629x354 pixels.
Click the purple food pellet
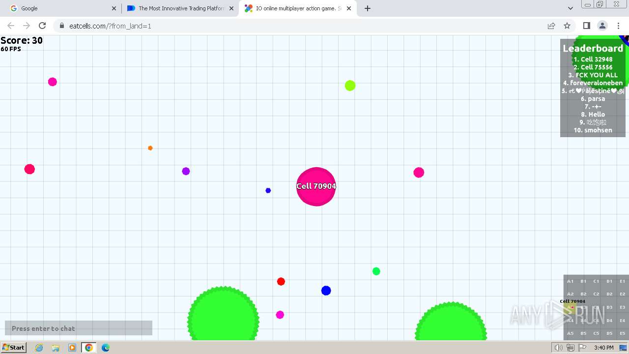tap(186, 171)
